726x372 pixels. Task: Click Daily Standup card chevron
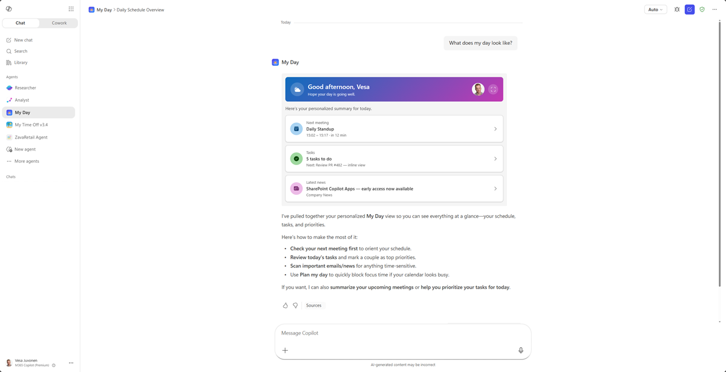495,129
